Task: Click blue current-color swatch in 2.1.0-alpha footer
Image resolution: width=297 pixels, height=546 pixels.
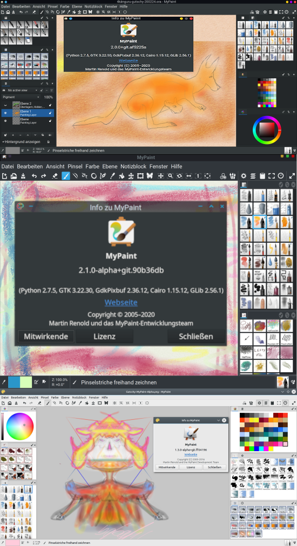Action: (14, 382)
